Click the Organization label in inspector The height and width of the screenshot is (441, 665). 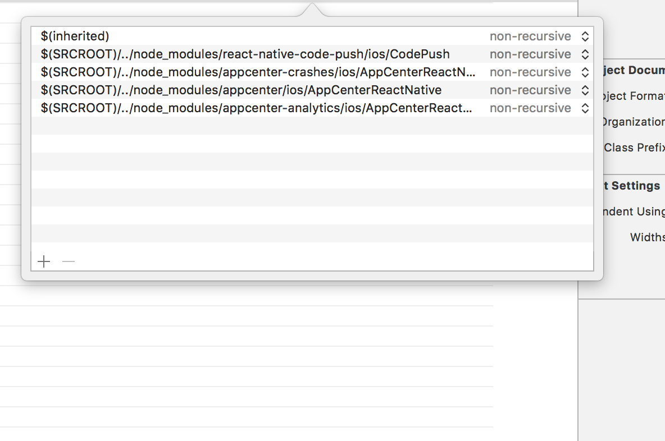tap(634, 122)
